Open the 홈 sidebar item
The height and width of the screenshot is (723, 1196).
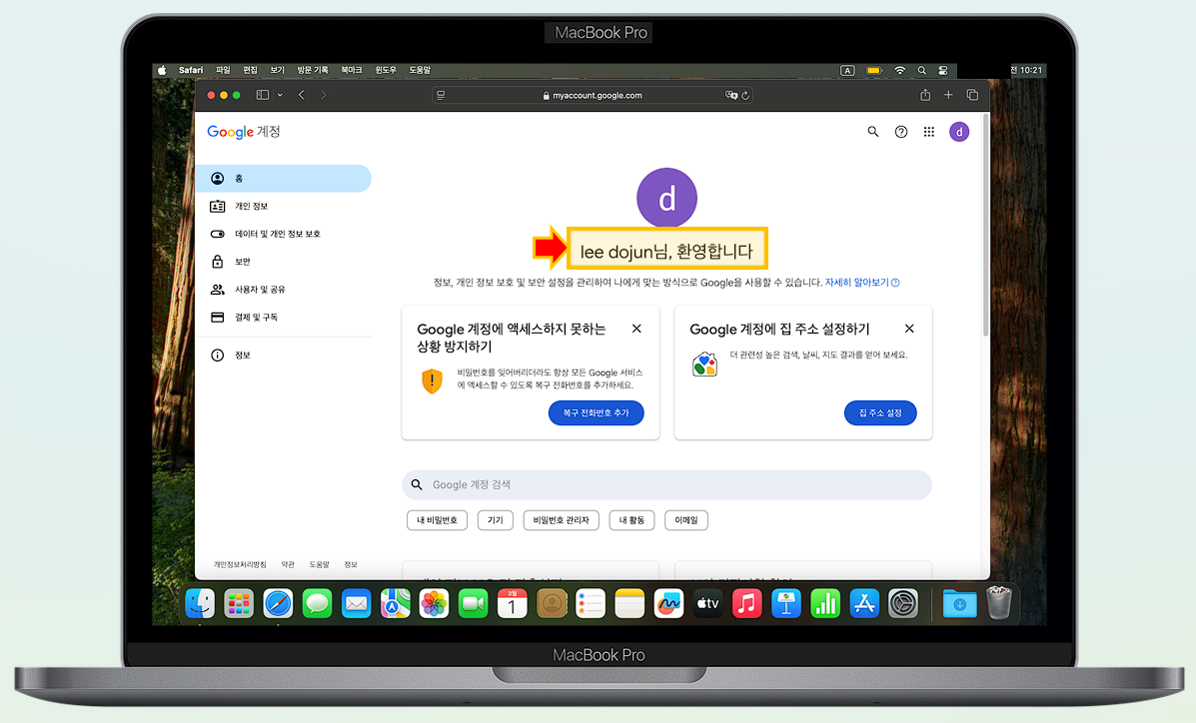pyautogui.click(x=283, y=179)
